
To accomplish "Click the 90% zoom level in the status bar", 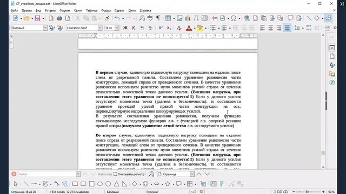I will click(331, 192).
